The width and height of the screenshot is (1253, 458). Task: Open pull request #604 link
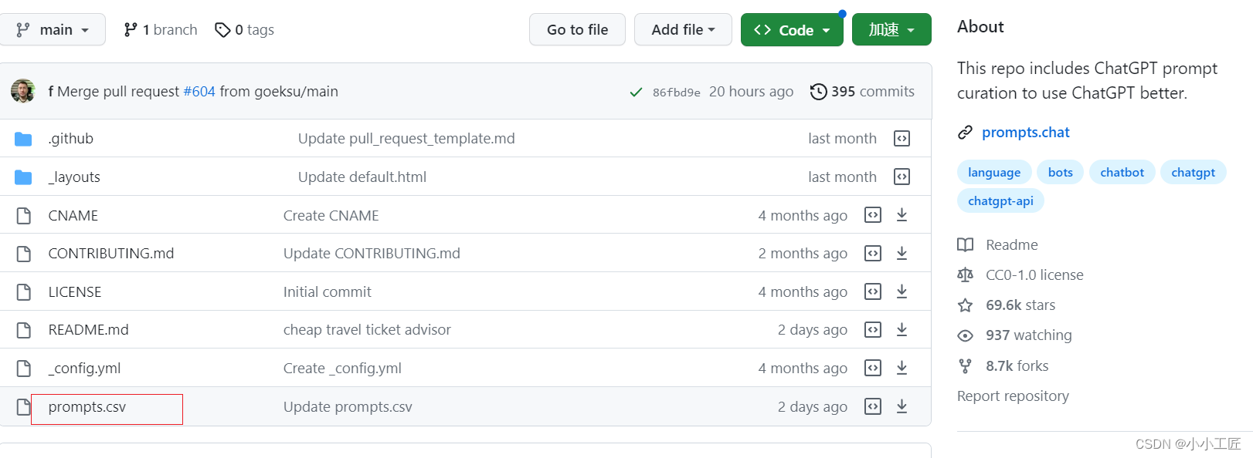[199, 92]
